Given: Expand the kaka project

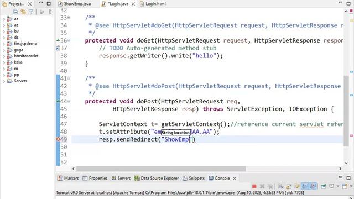Looking at the screenshot, I should coord(4,62).
